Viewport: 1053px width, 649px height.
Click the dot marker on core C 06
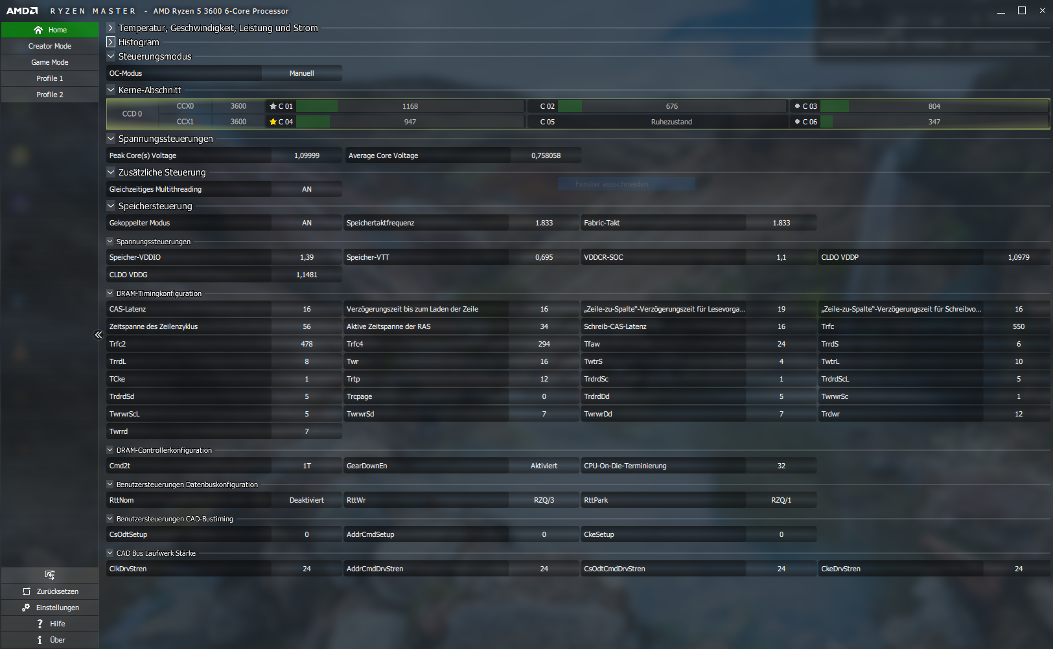point(797,121)
